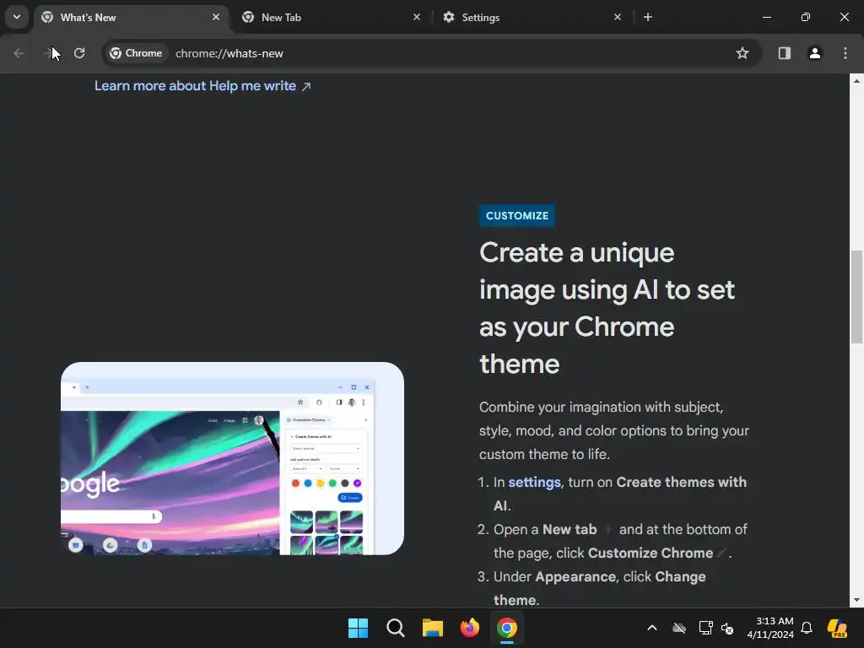Click the back navigation arrow

tap(19, 53)
